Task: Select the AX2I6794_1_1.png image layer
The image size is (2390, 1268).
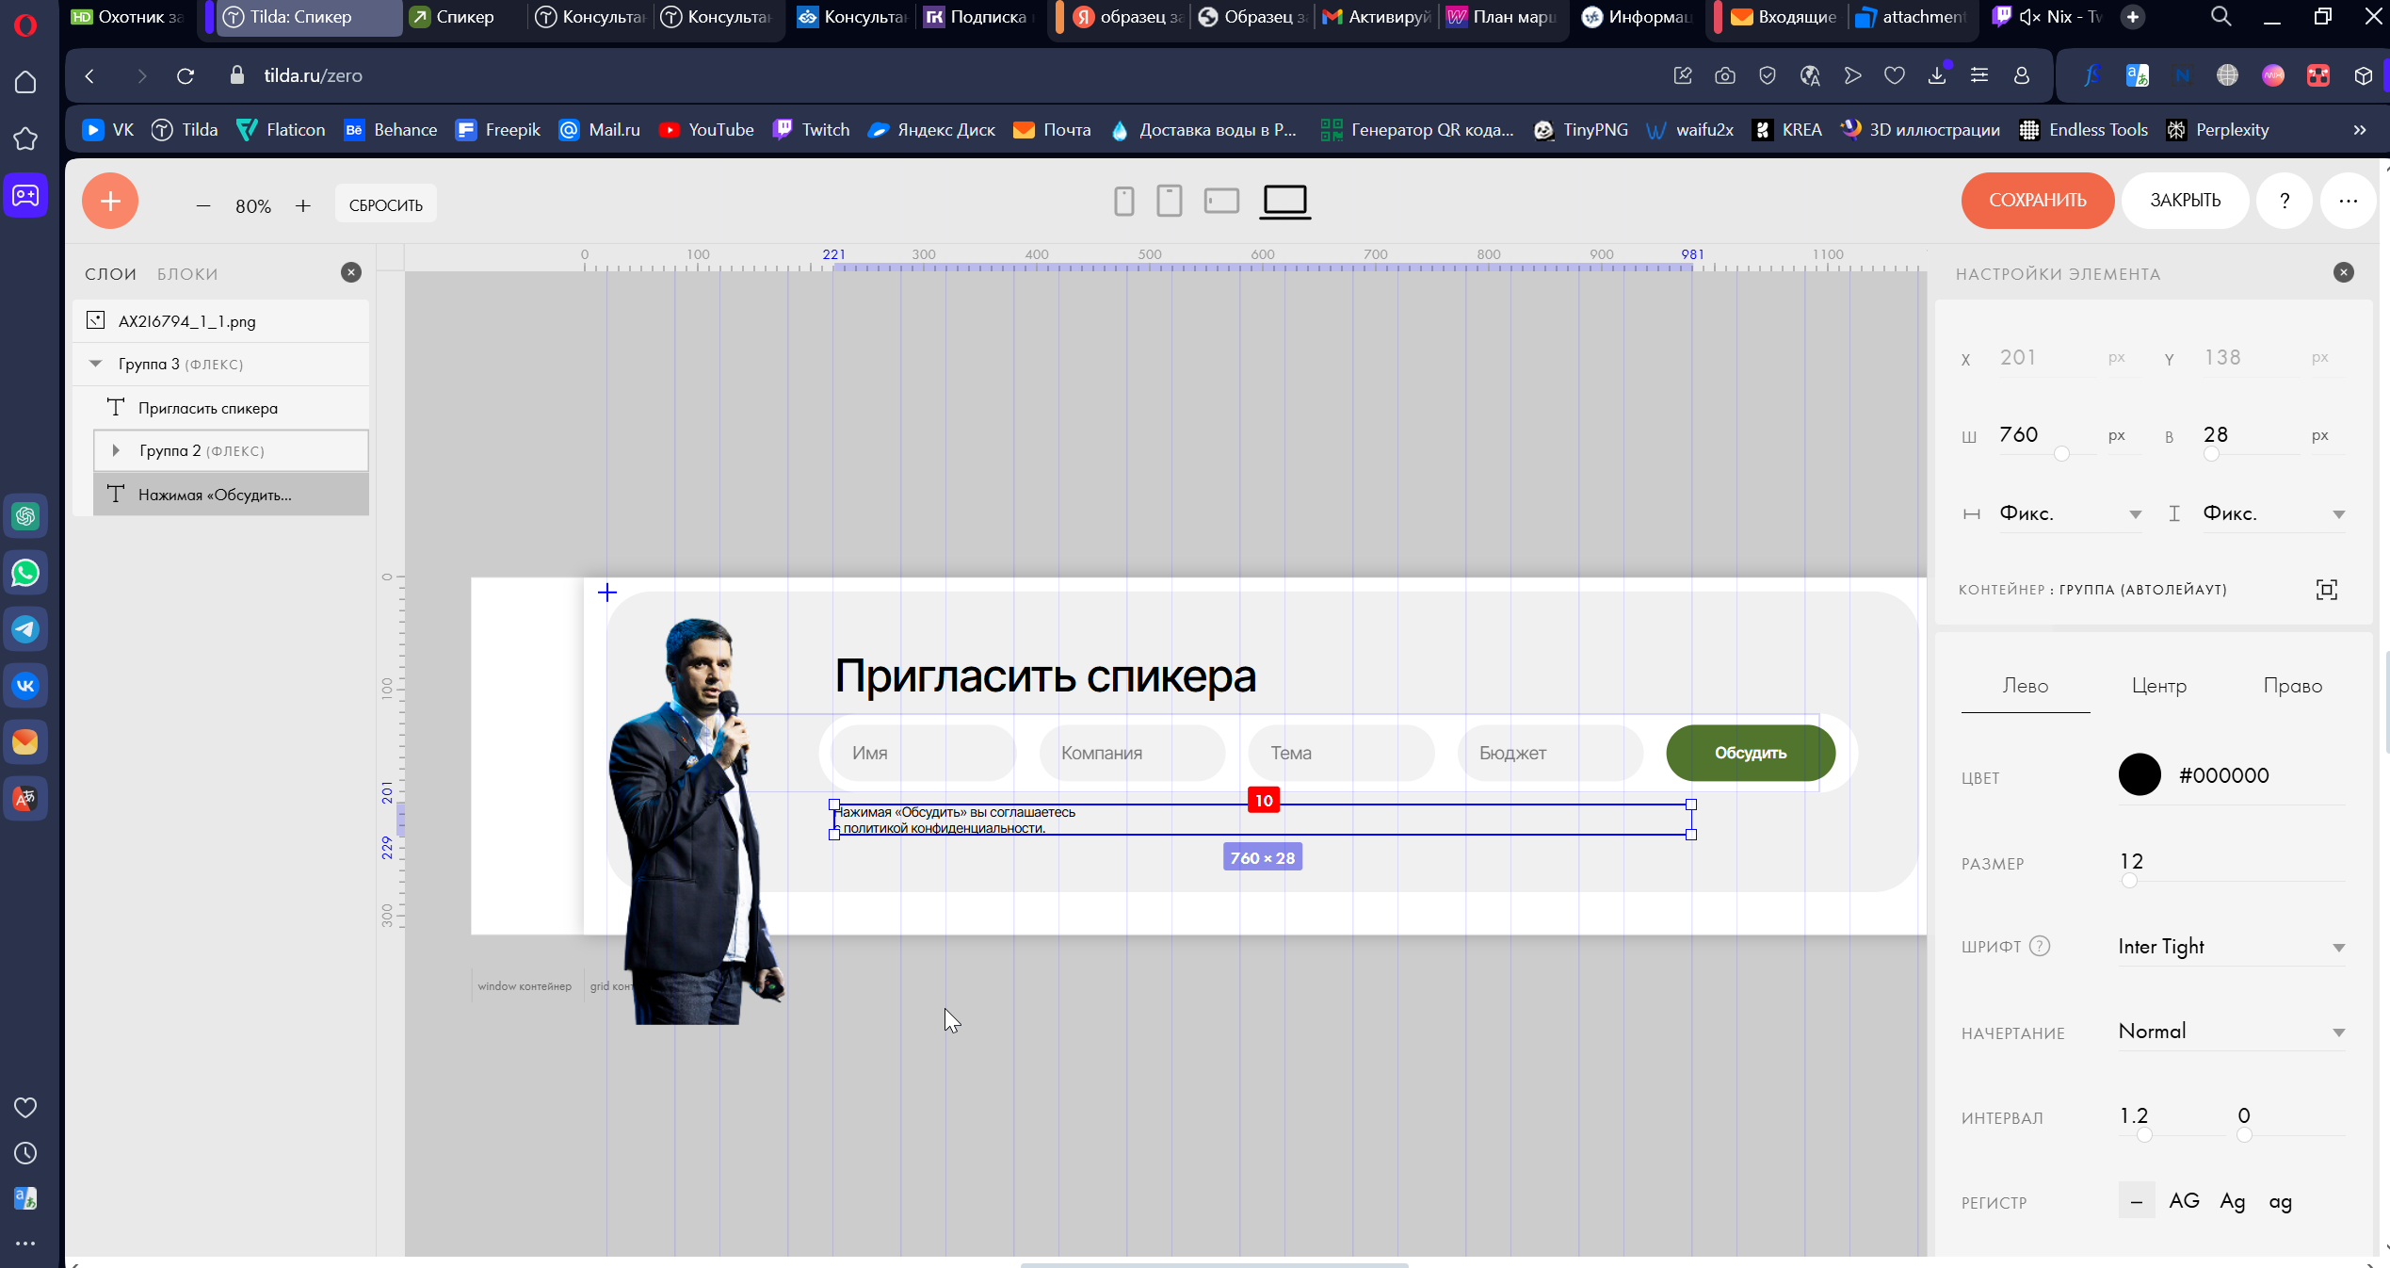Action: [221, 321]
